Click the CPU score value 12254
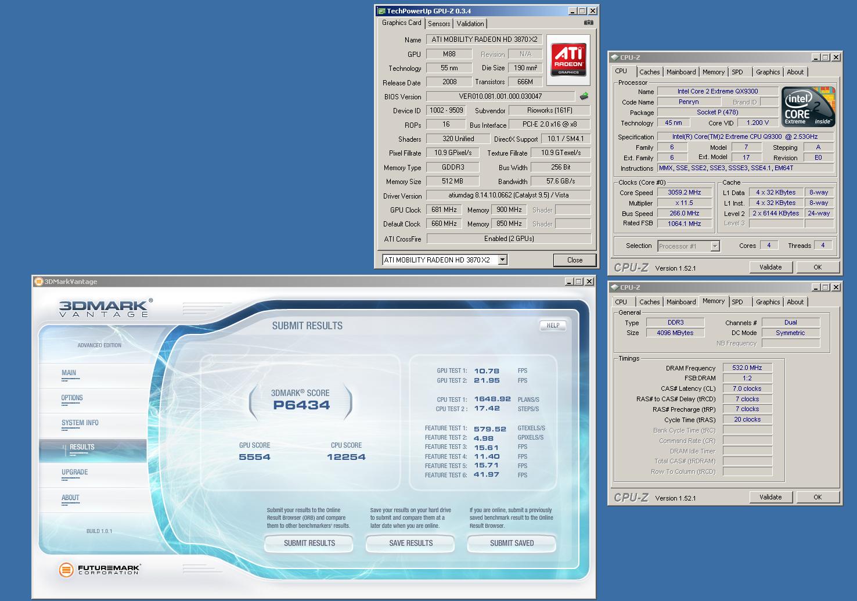Screen dimensions: 857x601 pyautogui.click(x=346, y=457)
